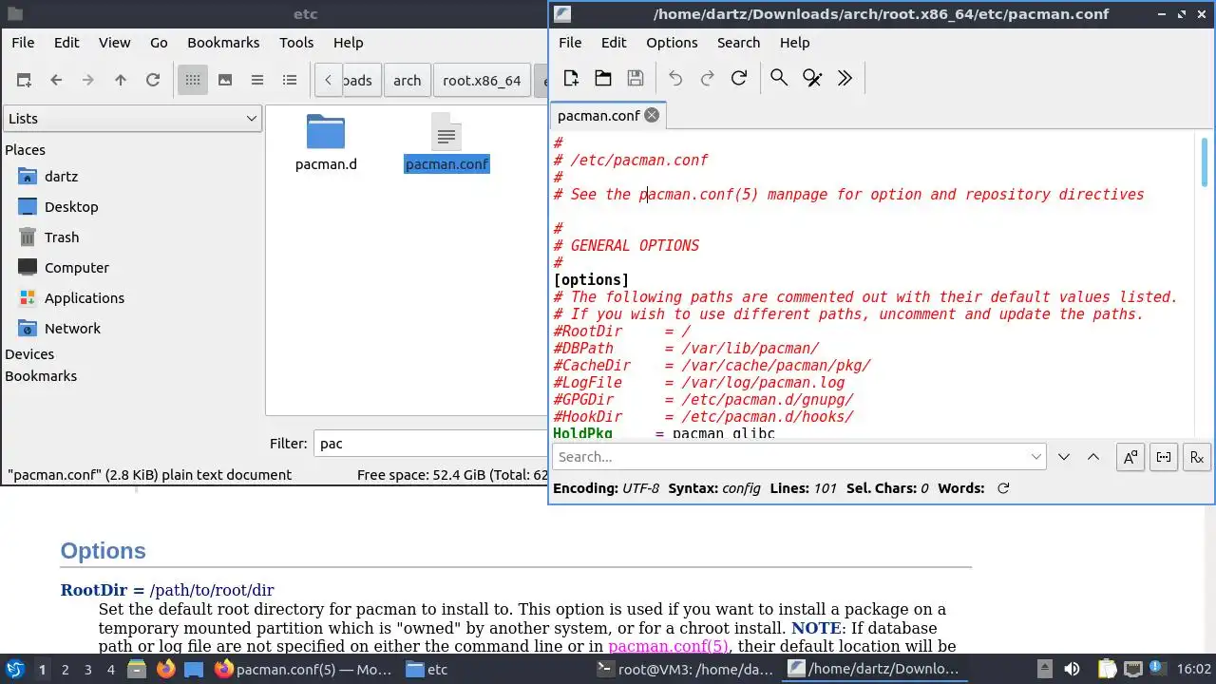Launch Firefox from the quick launch bar
This screenshot has height=684, width=1216.
click(165, 669)
